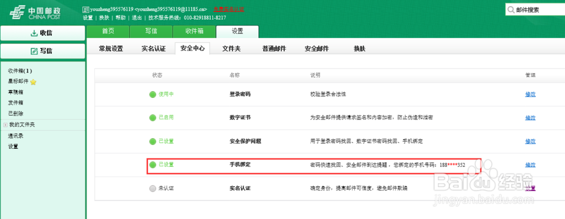Click the 收信 receive mail button

coord(42,33)
